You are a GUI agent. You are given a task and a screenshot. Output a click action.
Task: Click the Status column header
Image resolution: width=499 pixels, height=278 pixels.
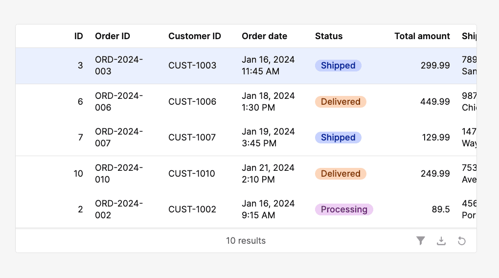[x=329, y=36]
